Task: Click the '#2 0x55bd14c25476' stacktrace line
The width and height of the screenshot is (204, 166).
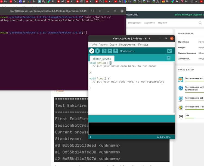Action: click(88, 159)
